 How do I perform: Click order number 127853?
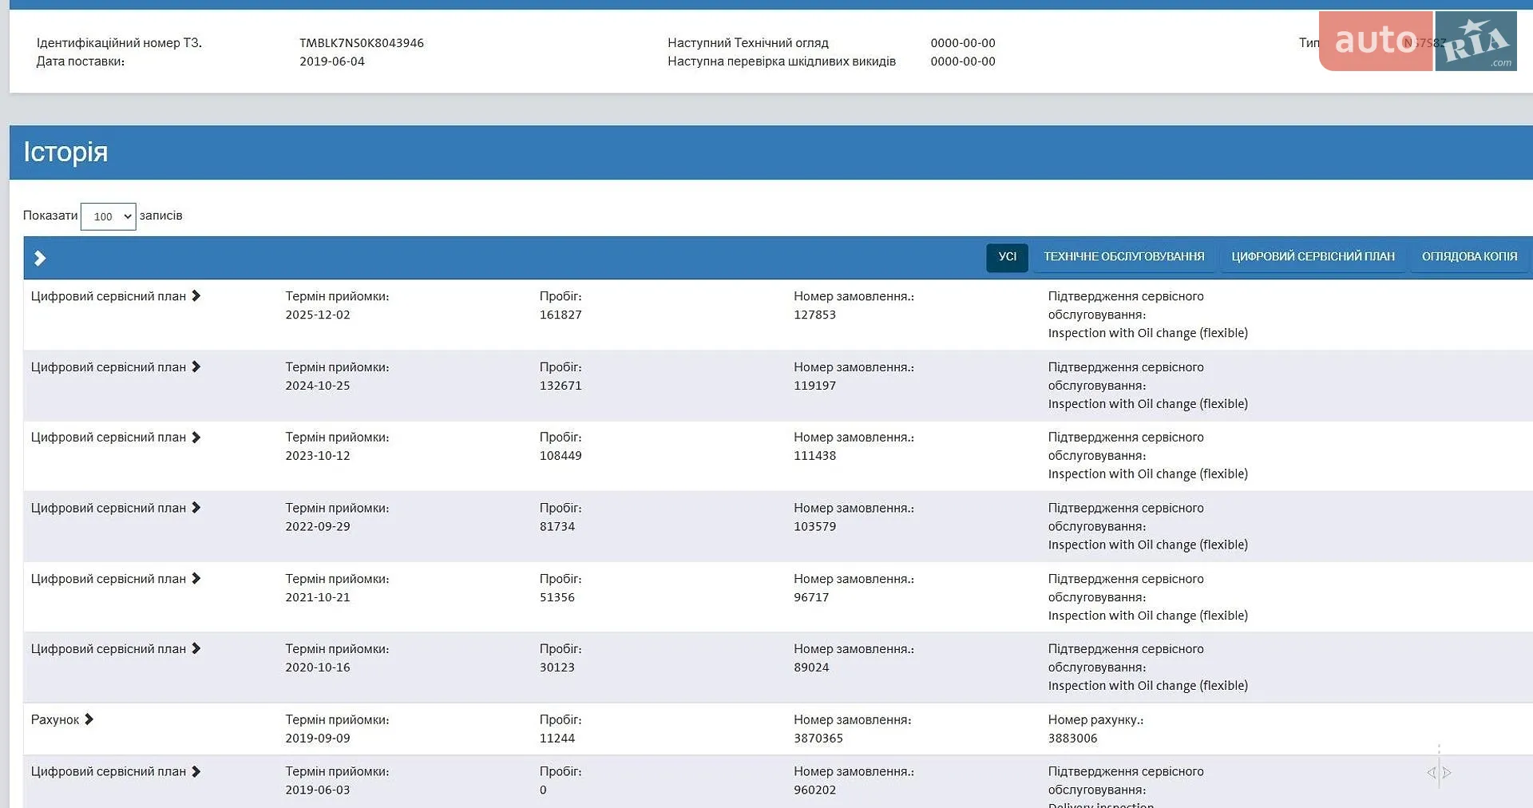(x=814, y=315)
